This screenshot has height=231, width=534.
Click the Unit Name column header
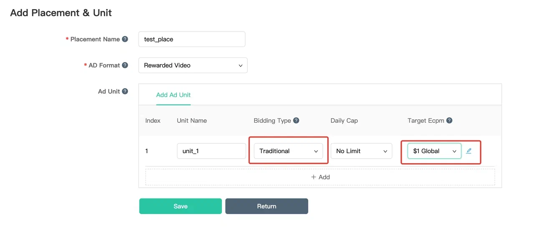pyautogui.click(x=192, y=121)
